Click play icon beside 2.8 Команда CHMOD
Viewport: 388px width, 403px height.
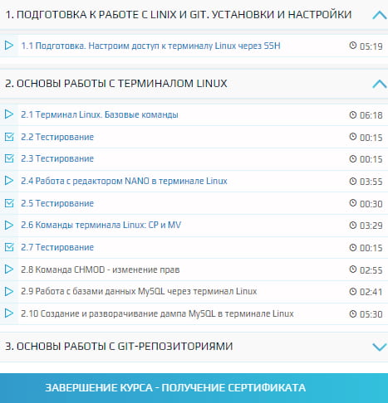tap(9, 269)
